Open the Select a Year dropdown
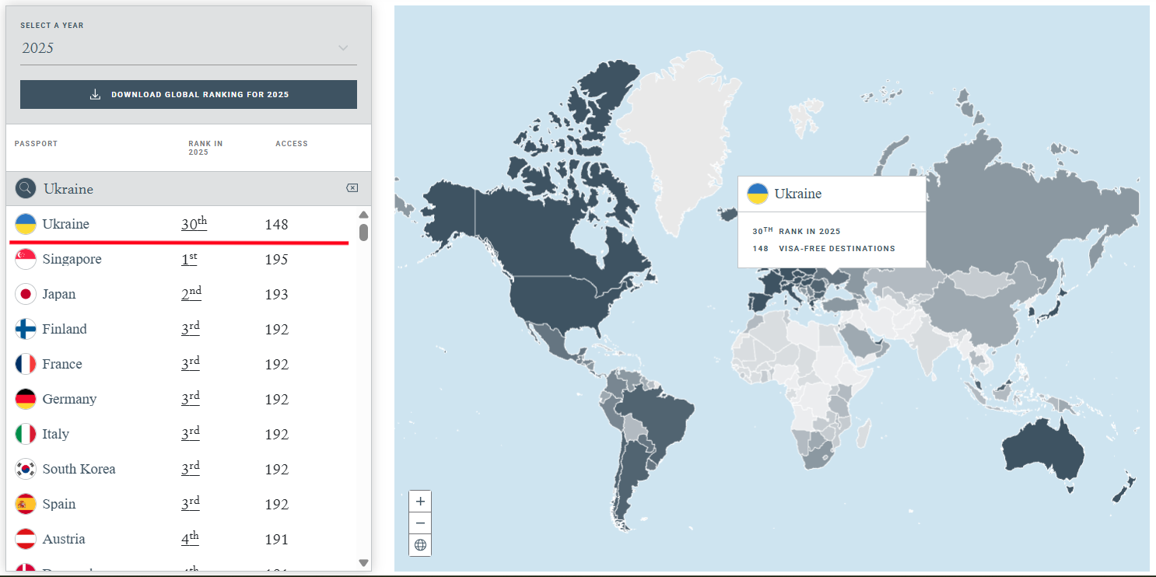Image resolution: width=1156 pixels, height=577 pixels. tap(188, 47)
